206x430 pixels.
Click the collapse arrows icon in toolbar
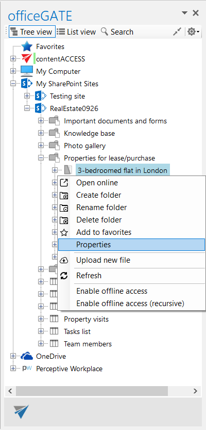pos(177,32)
